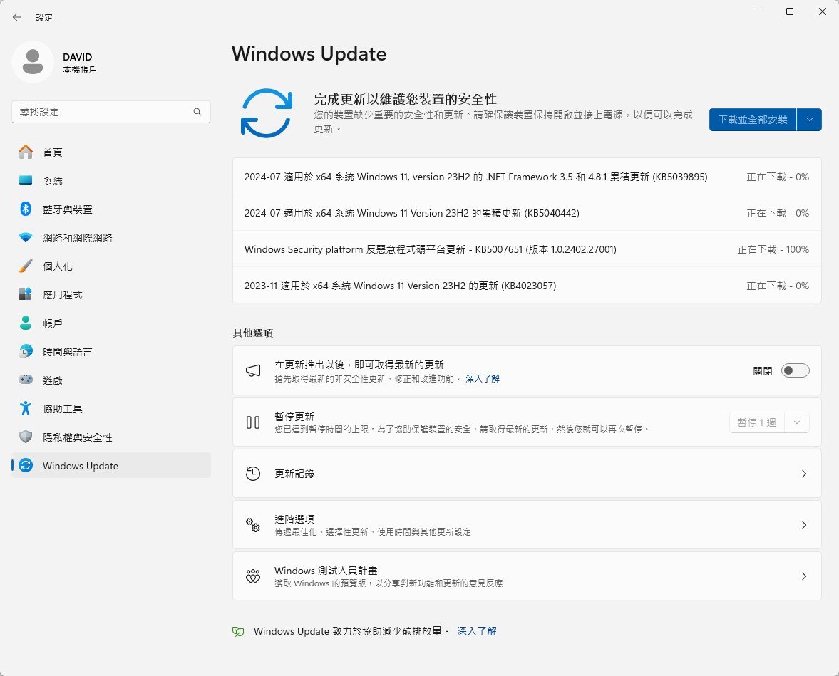Click 深入了解 link about carbon emissions
The width and height of the screenshot is (839, 676).
[477, 631]
